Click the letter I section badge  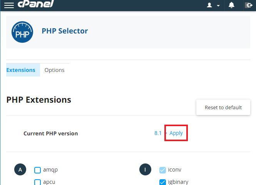coord(145,170)
